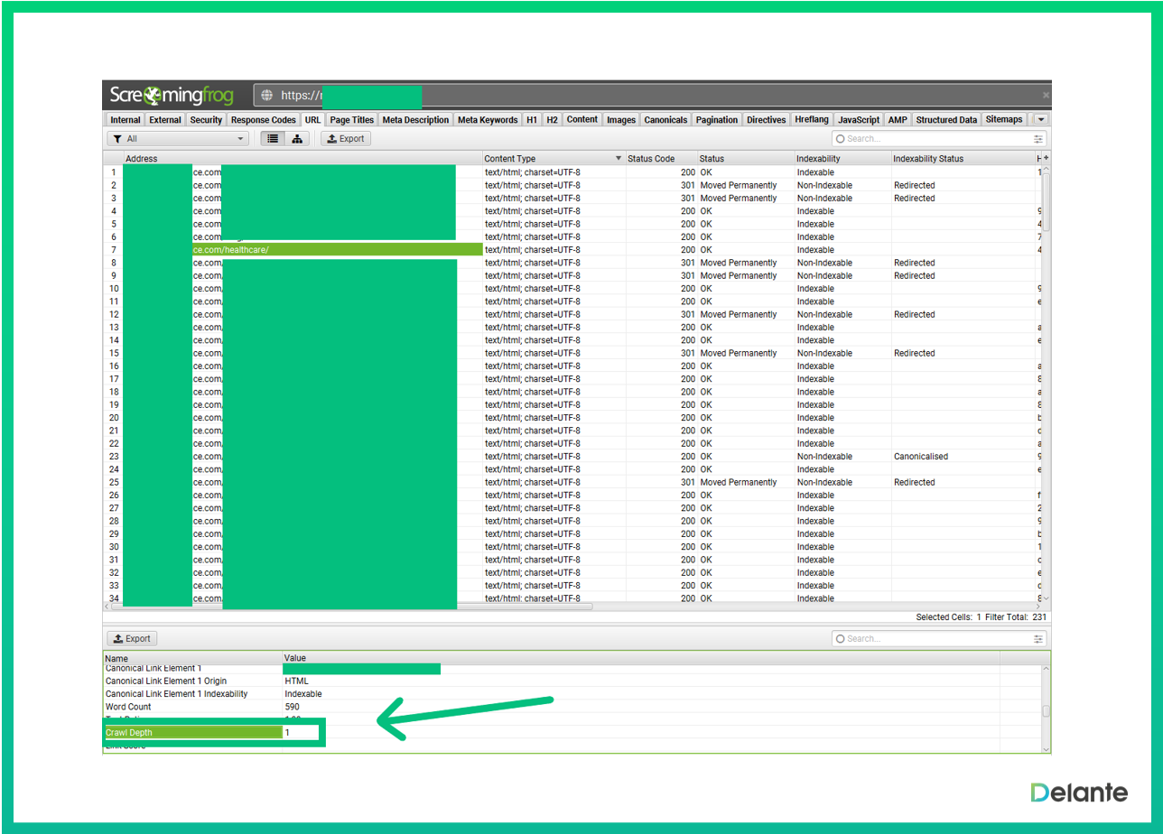1163x834 pixels.
Task: Sort by the Content Type column arrow
Action: coord(619,159)
